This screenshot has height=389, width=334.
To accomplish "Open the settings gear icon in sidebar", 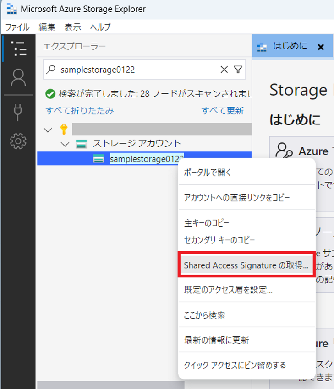I will pyautogui.click(x=18, y=141).
